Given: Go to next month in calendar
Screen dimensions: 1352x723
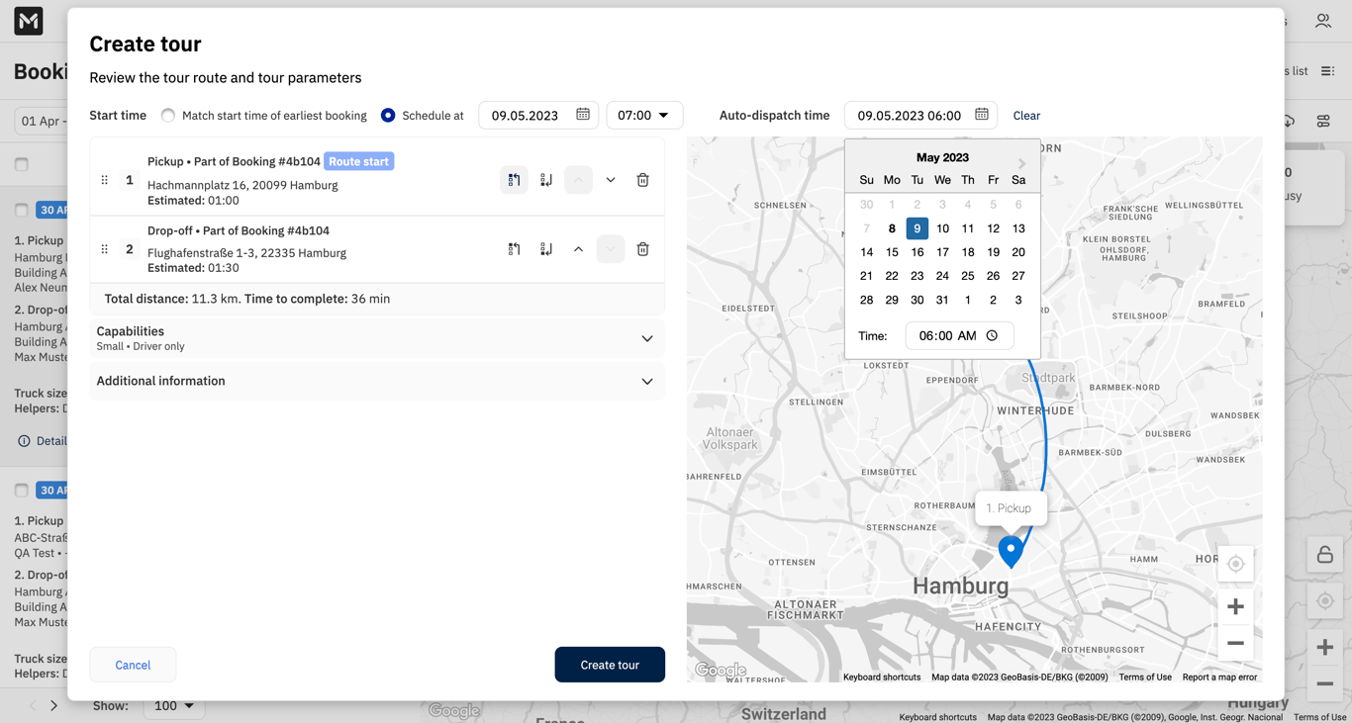Looking at the screenshot, I should [1022, 163].
